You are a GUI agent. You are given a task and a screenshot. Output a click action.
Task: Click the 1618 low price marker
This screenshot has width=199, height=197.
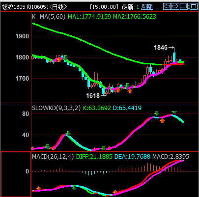pyautogui.click(x=93, y=96)
